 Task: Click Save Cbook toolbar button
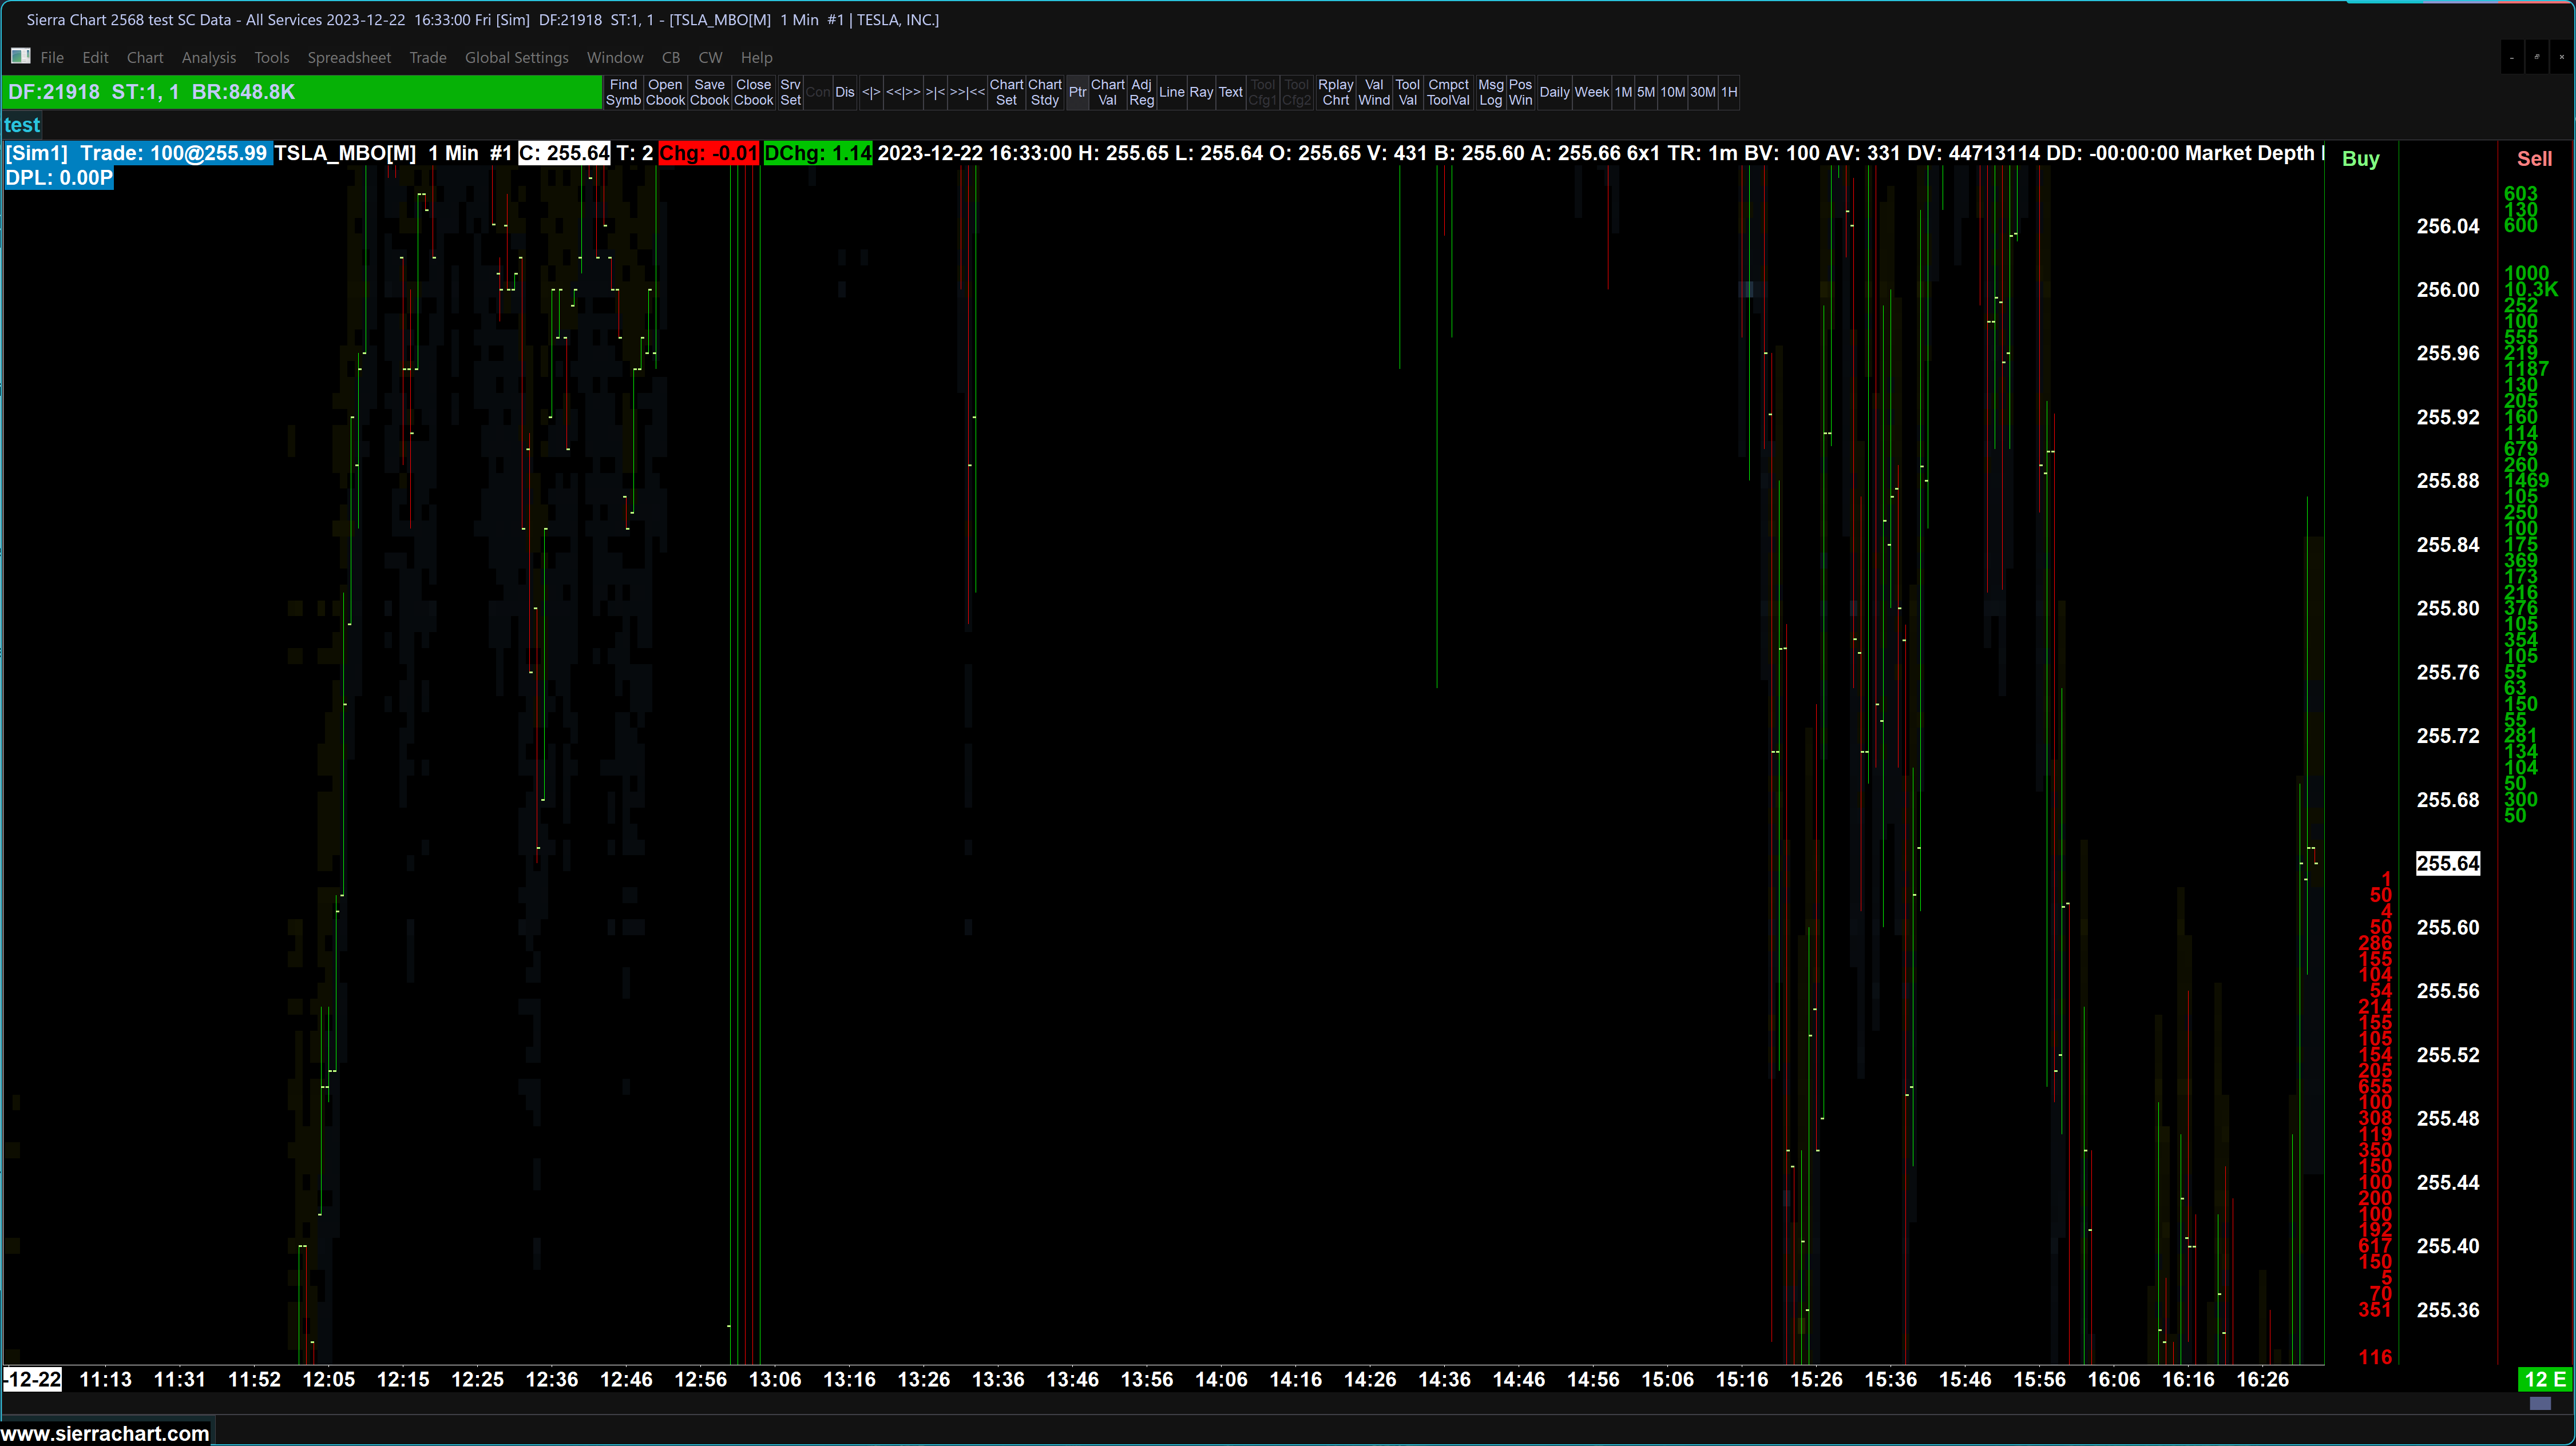709,92
